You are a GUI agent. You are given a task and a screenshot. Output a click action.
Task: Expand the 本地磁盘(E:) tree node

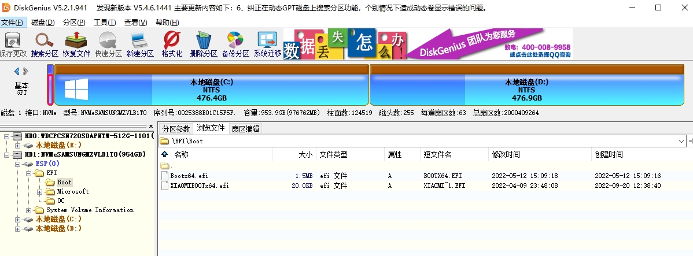pos(18,145)
